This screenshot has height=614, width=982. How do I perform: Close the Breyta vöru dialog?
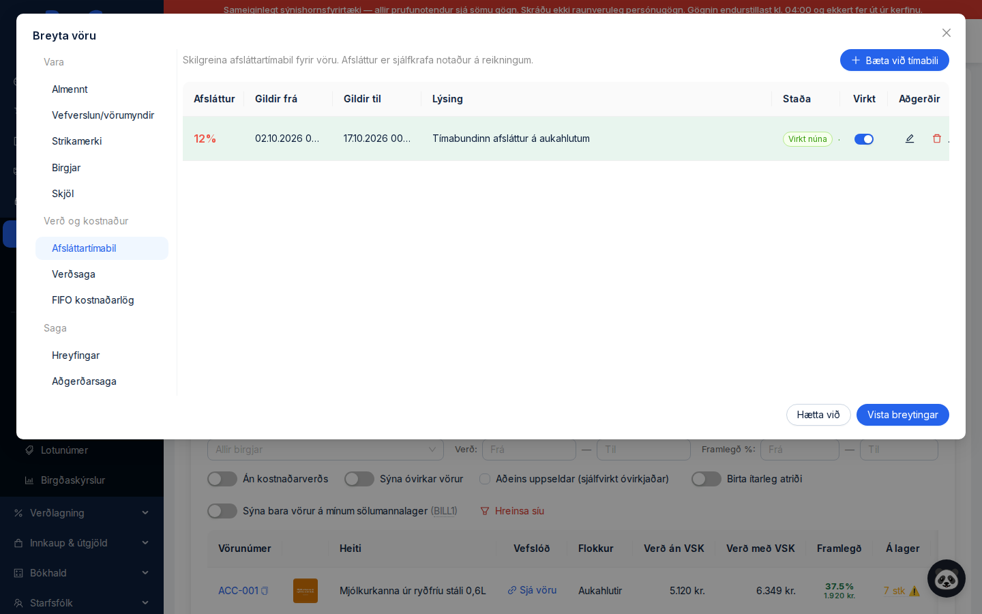tap(947, 33)
